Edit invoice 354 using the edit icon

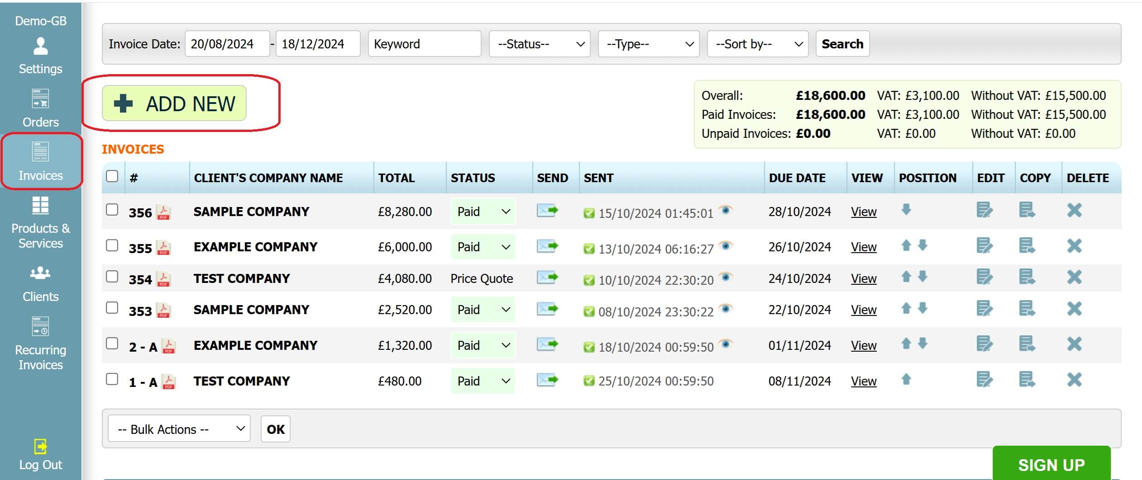coord(985,278)
